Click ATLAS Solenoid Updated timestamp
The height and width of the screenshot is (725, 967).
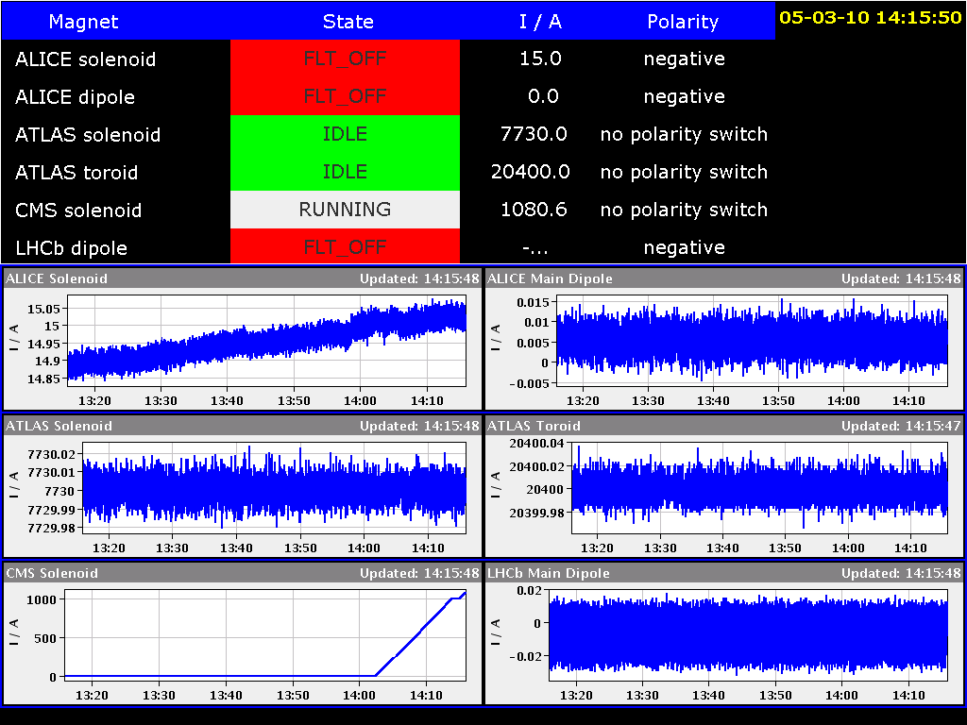tap(419, 426)
